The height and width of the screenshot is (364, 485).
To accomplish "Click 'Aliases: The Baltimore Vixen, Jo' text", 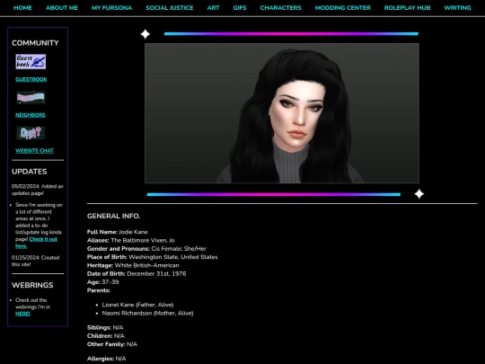I will [x=131, y=241].
